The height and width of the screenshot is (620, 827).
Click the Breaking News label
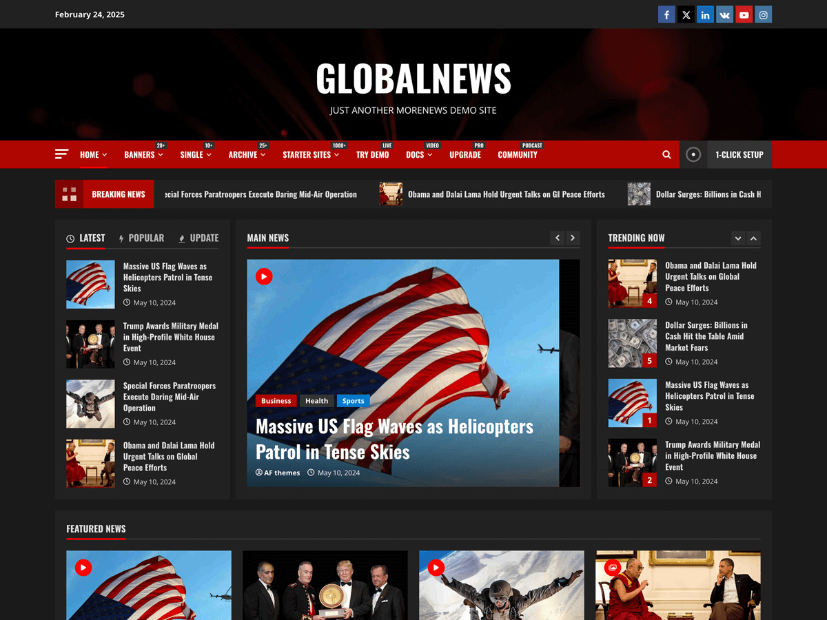tap(119, 194)
